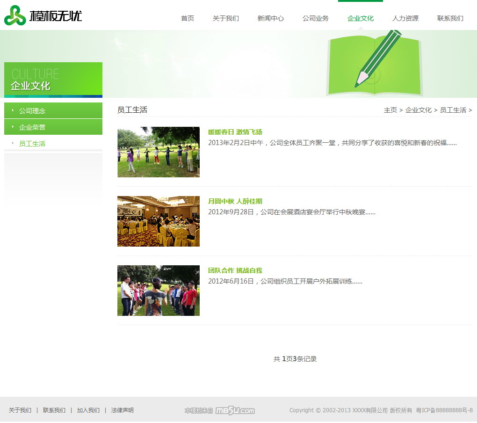Click 主页 in the breadcrumb trail
This screenshot has height=423, width=477.
tap(390, 110)
